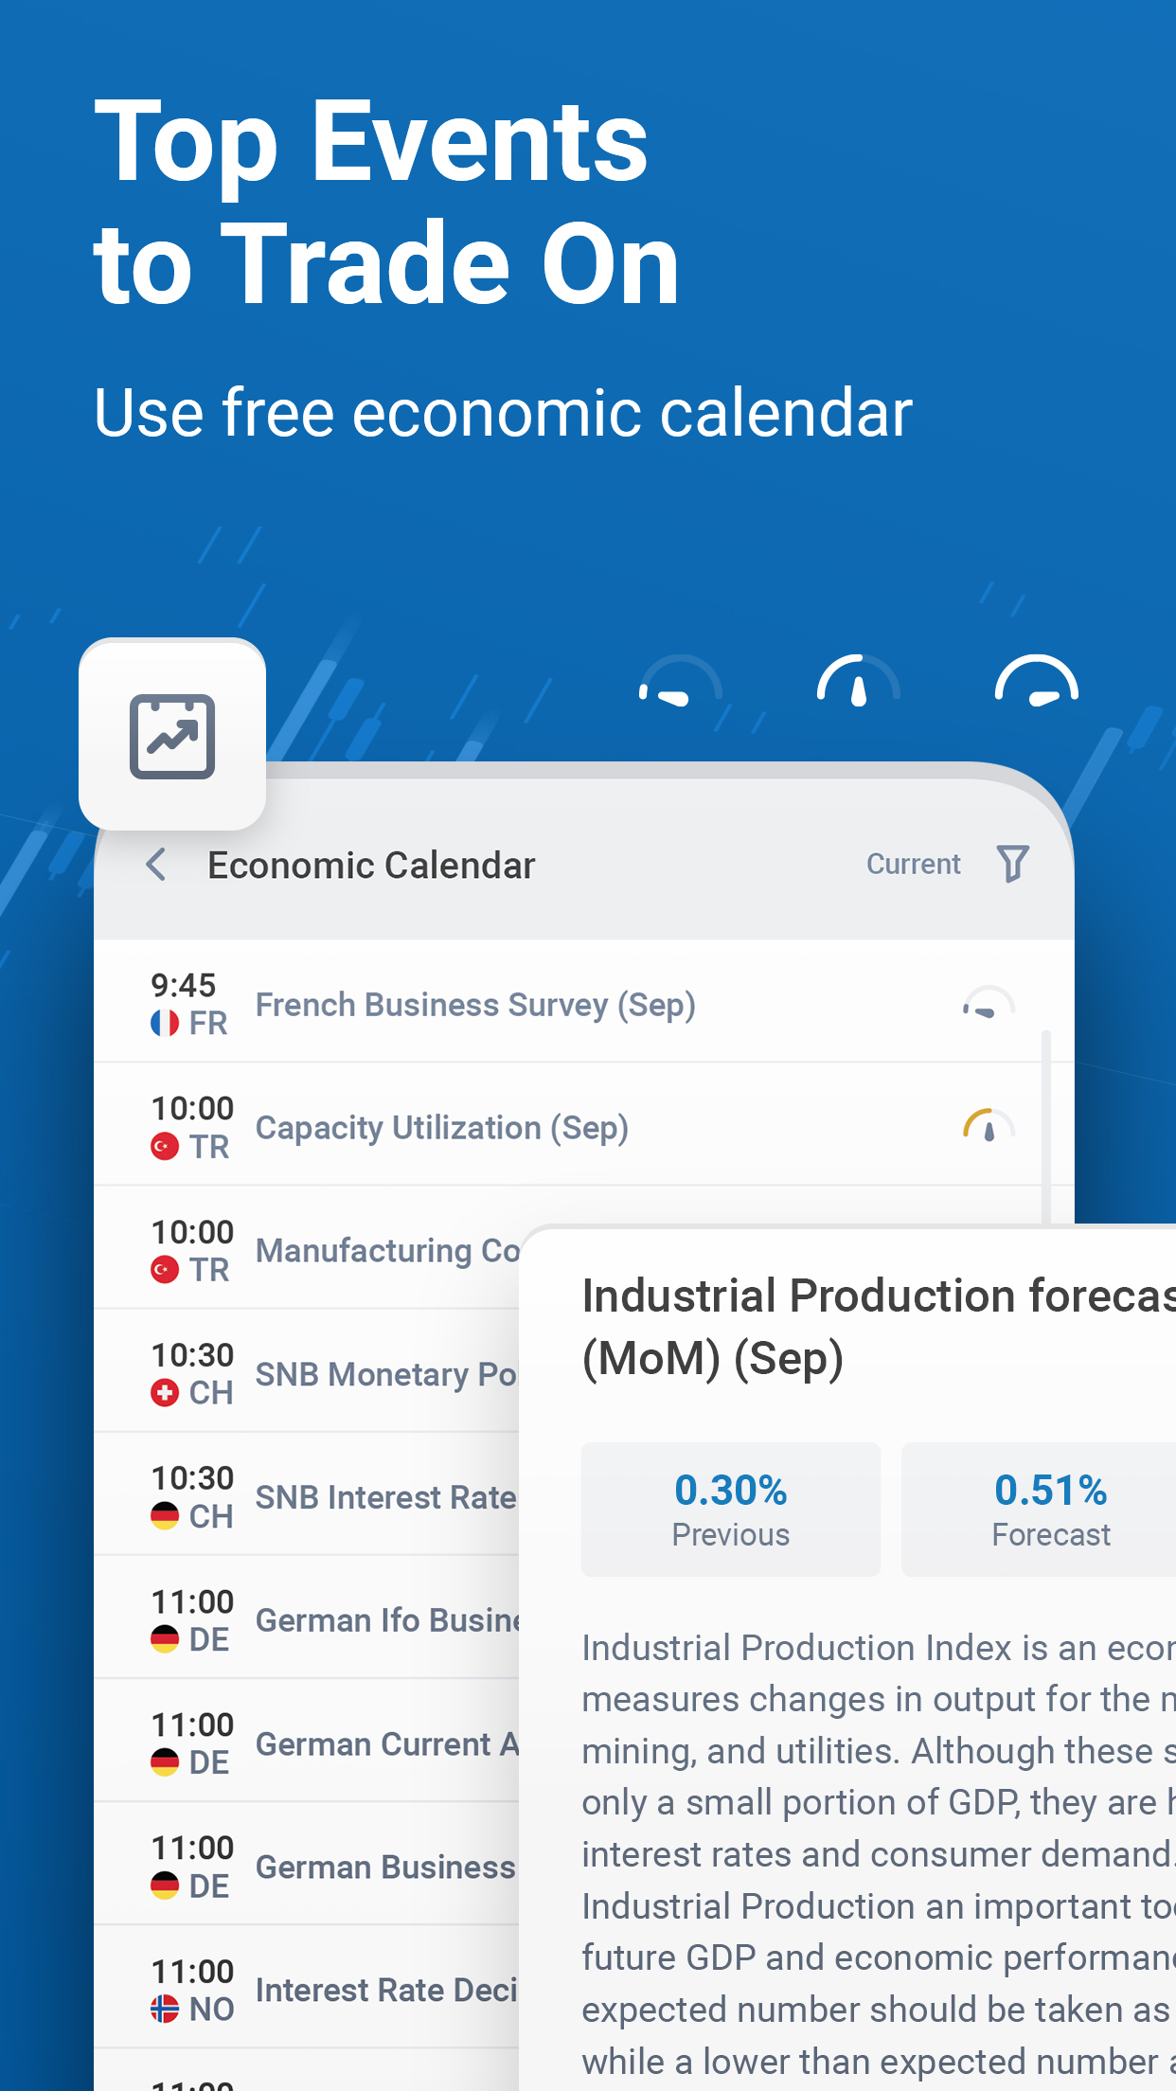Select the low impact gauge icon
The width and height of the screenshot is (1176, 2091).
[x=680, y=684]
